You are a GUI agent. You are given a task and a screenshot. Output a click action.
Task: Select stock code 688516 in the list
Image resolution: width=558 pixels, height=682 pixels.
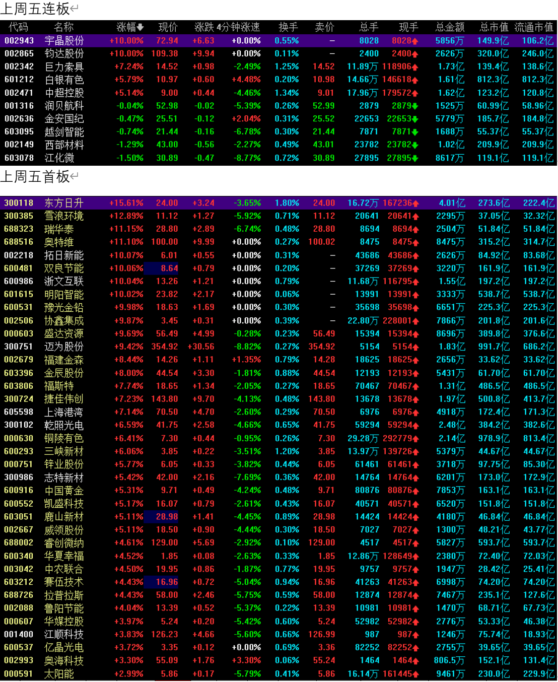(19, 242)
